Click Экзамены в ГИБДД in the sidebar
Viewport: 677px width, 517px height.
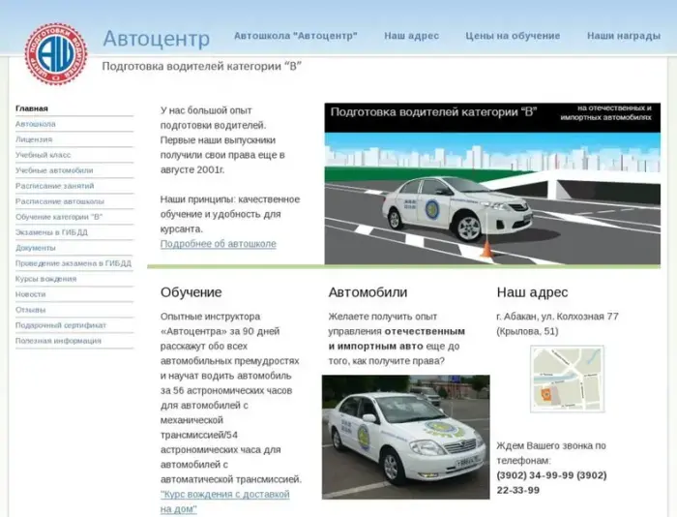pos(51,232)
